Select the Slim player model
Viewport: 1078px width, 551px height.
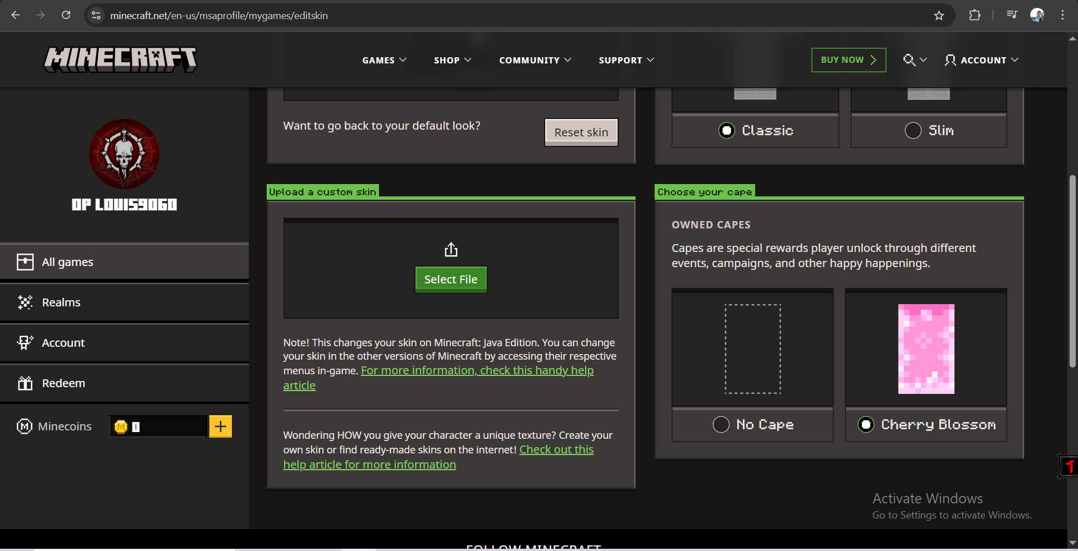coord(913,131)
